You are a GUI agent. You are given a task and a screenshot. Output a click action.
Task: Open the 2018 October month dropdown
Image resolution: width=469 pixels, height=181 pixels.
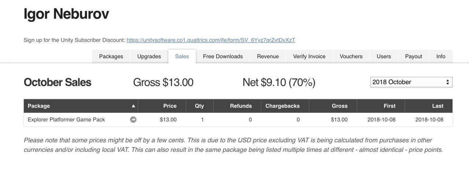411,82
